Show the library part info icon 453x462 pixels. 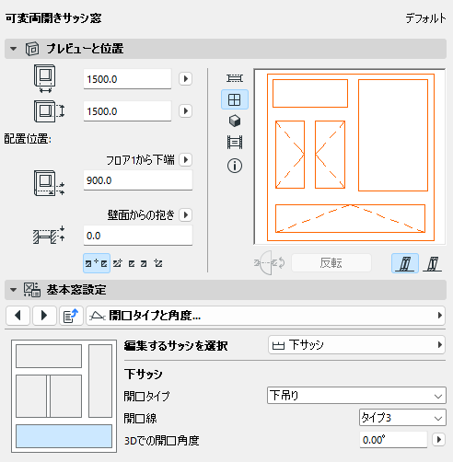coord(235,166)
